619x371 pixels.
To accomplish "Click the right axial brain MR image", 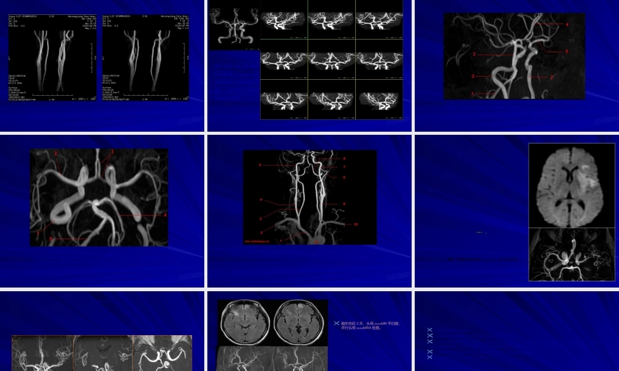I will coord(300,323).
